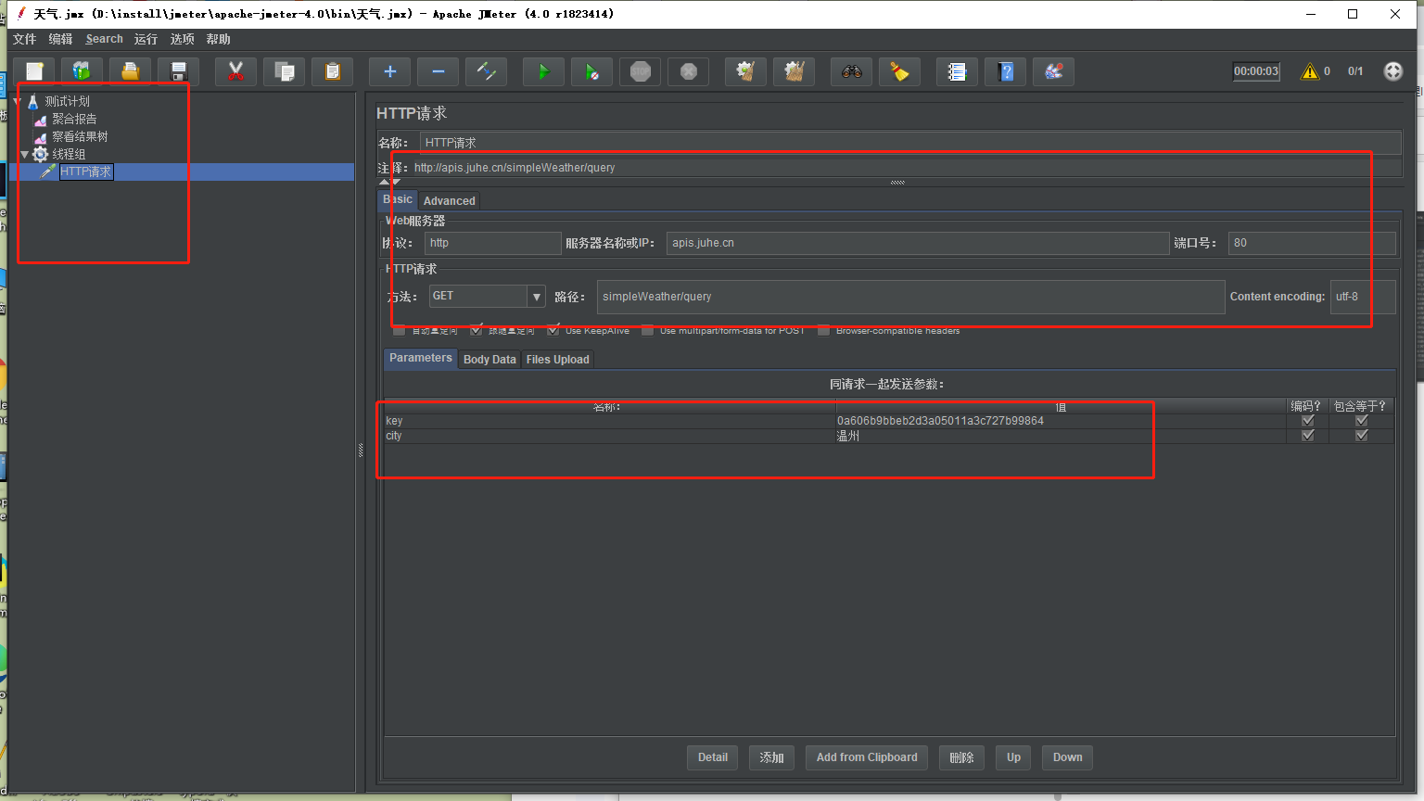The width and height of the screenshot is (1424, 801).
Task: Click the Stop test toolbar icon
Action: click(641, 71)
